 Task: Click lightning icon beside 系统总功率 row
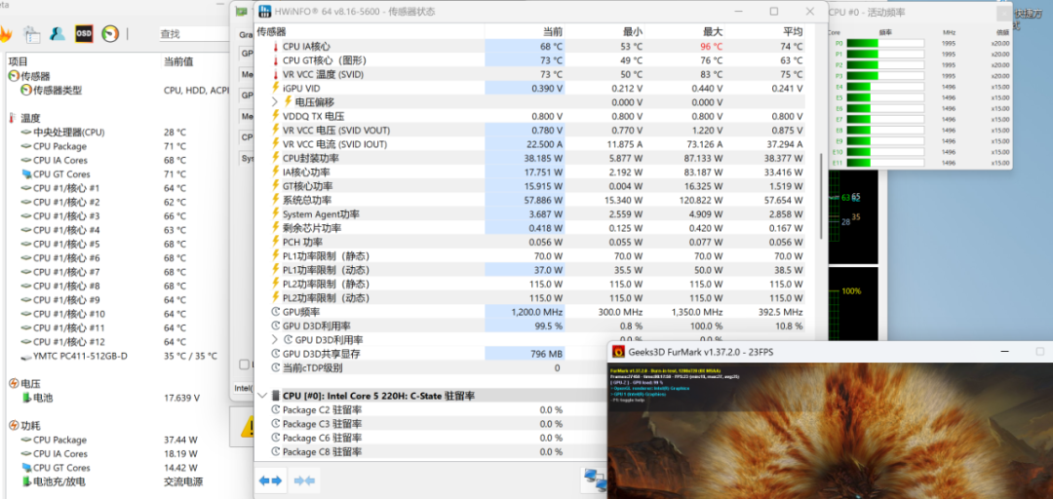pos(275,200)
